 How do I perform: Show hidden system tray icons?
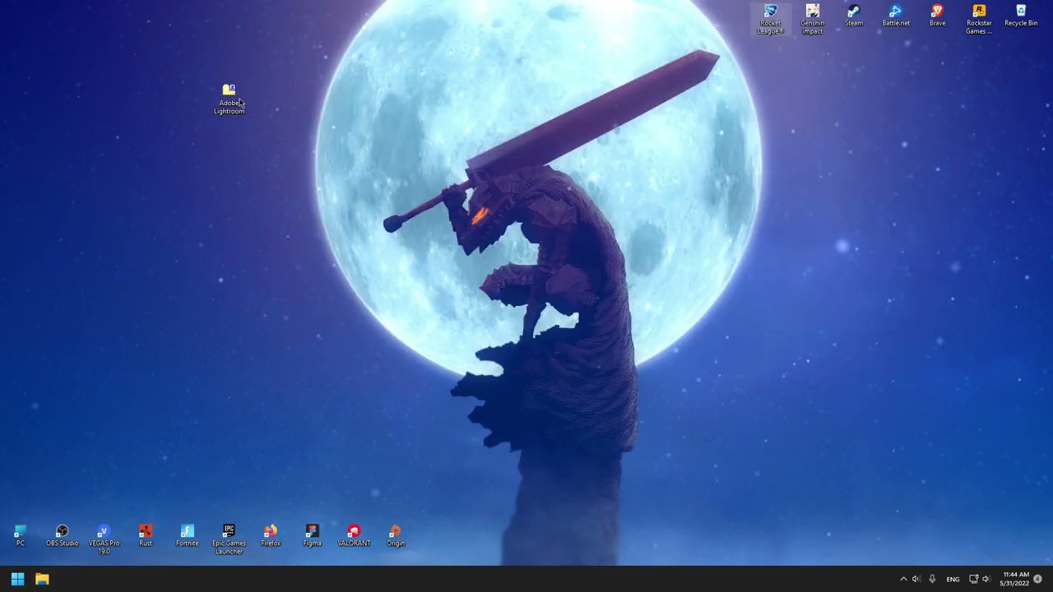(x=903, y=579)
